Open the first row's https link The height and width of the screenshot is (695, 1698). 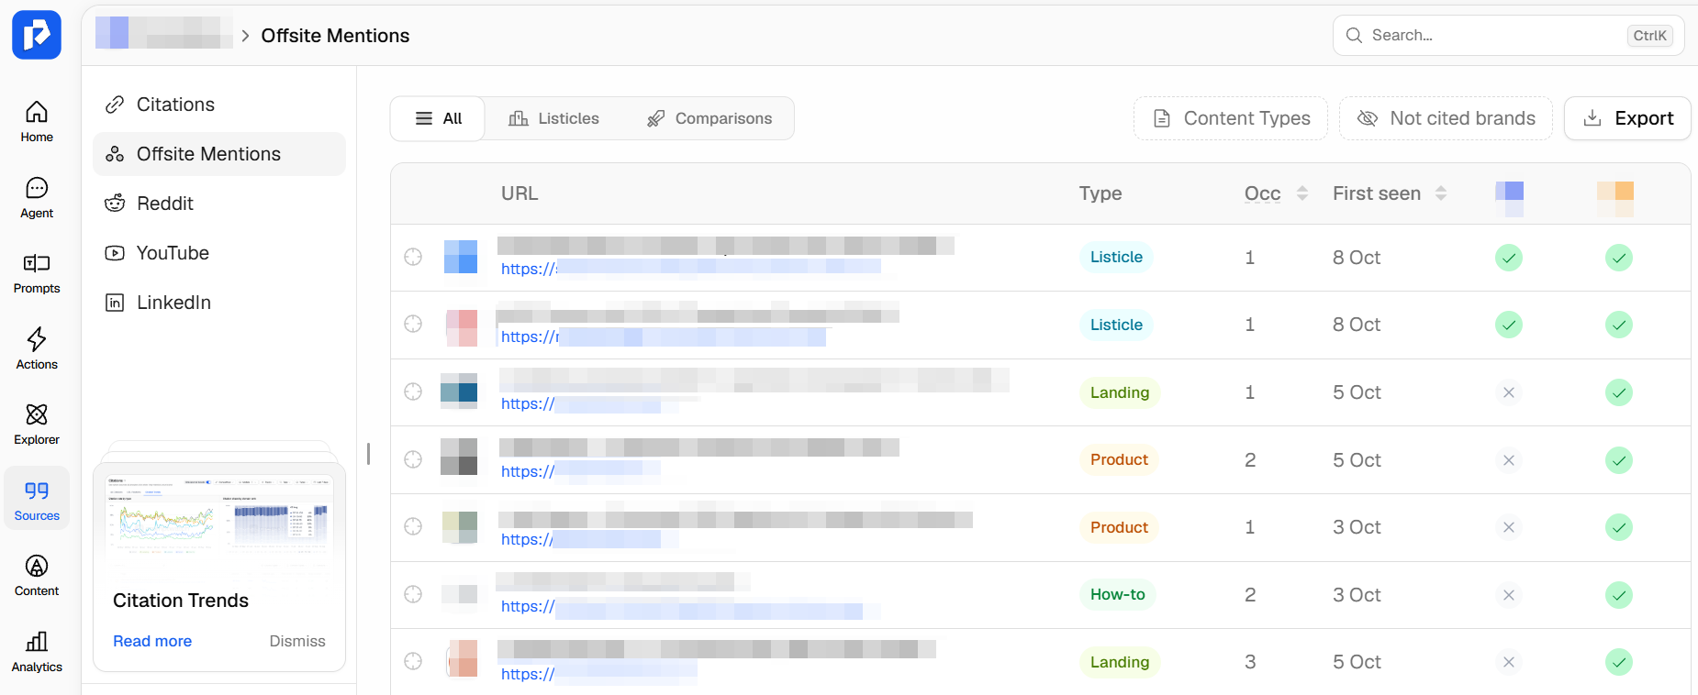point(690,268)
